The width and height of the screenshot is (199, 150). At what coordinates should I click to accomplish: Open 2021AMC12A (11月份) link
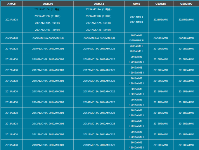point(98,9)
